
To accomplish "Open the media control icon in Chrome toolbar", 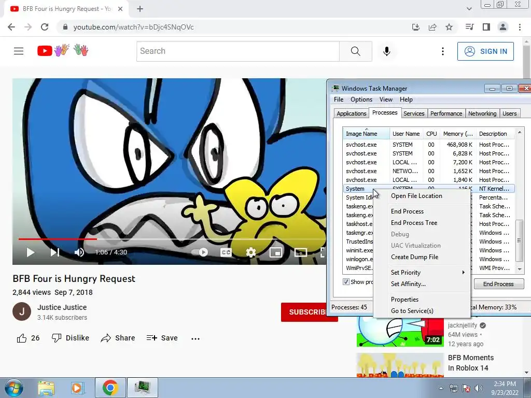I will coord(469,27).
